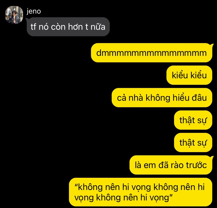Tap the sender name jeno
This screenshot has height=208, width=217.
click(34, 11)
